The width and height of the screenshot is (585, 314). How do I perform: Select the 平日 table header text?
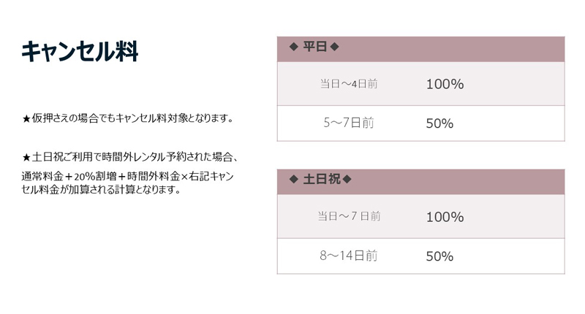pyautogui.click(x=314, y=47)
